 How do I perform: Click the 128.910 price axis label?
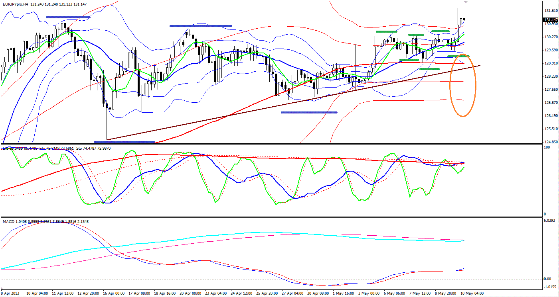(x=551, y=63)
